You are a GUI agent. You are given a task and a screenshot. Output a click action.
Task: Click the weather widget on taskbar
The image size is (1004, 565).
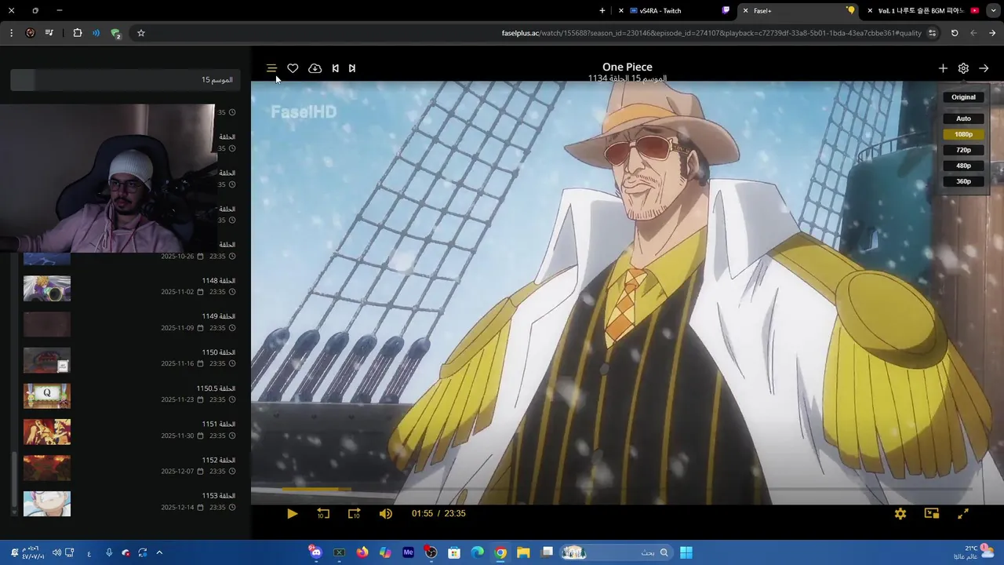point(973,552)
